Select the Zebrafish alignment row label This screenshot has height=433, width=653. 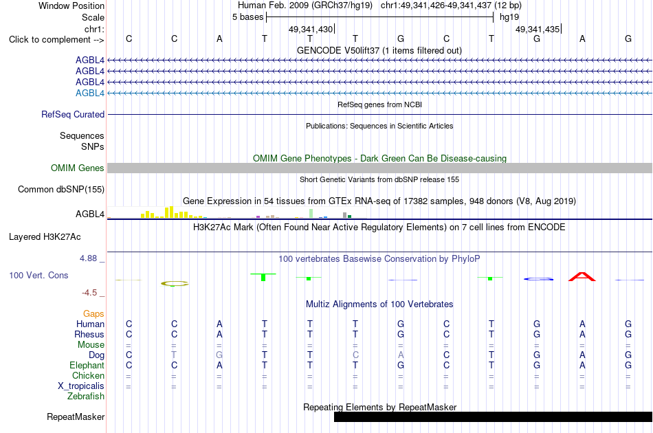(x=86, y=397)
